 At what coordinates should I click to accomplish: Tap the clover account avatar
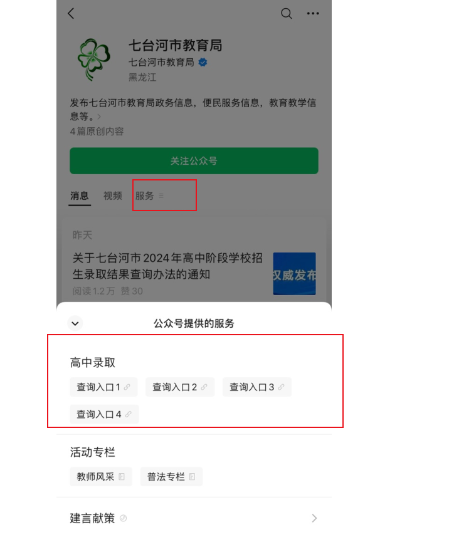94,60
